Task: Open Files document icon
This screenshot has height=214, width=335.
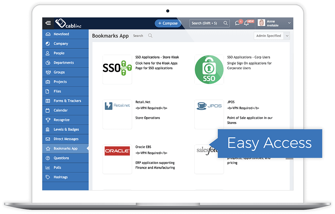Action: (48, 91)
